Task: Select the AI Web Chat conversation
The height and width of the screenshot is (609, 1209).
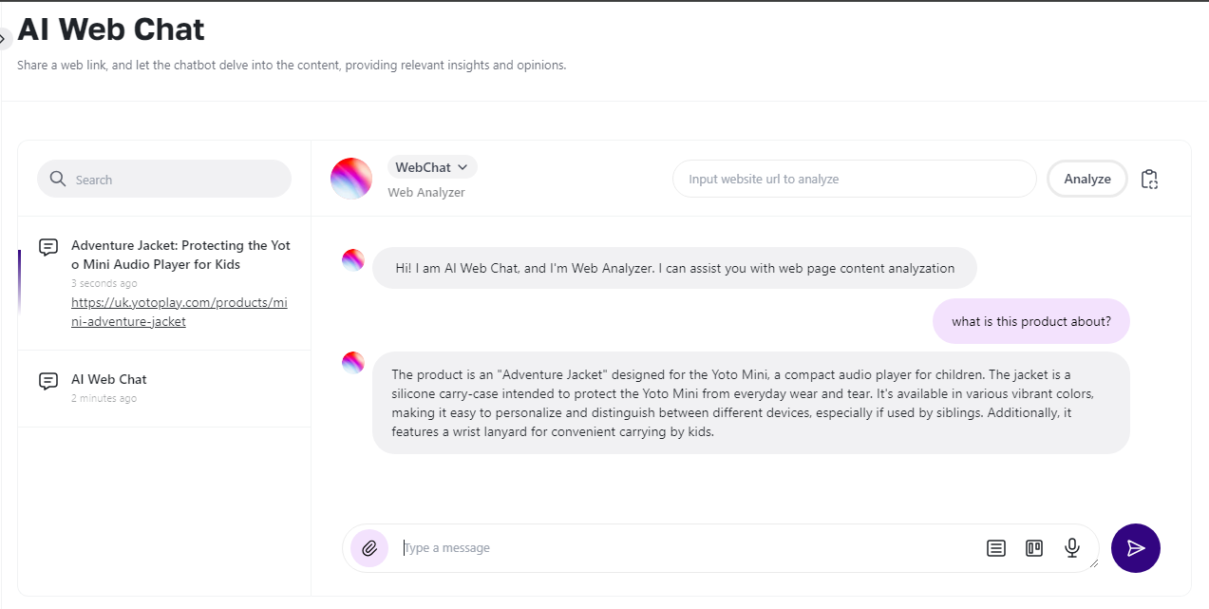Action: [109, 379]
